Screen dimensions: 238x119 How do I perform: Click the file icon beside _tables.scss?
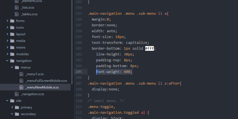pyautogui.click(x=17, y=14)
